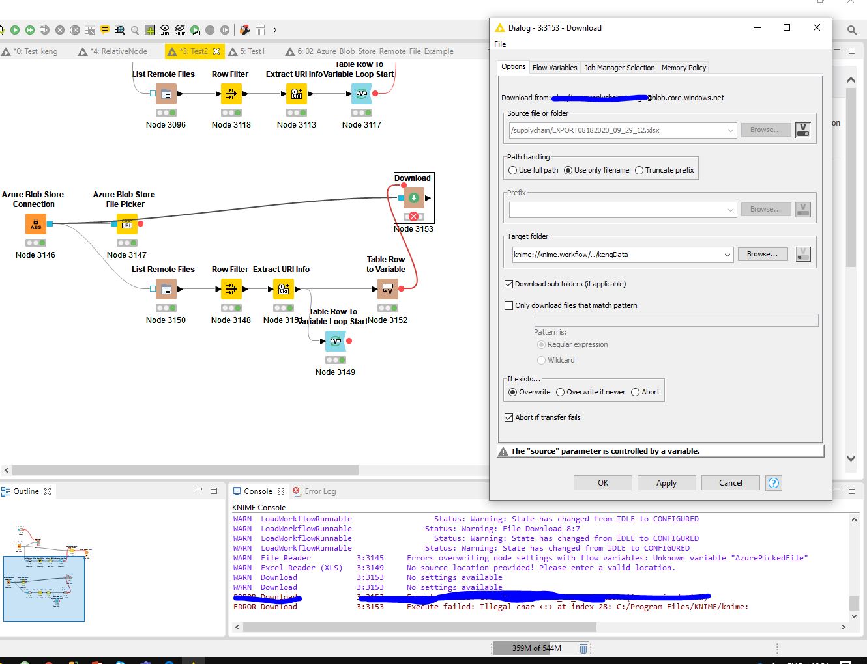Switch to Memory Policy tab
Viewport: 867px width, 664px height.
point(684,68)
